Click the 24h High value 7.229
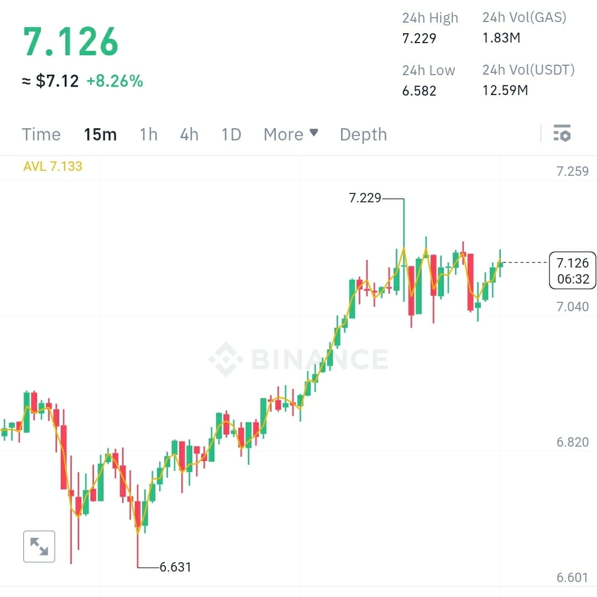The image size is (597, 597). pos(418,39)
